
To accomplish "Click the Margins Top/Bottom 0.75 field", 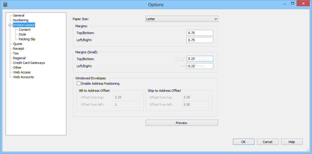I will point(200,33).
